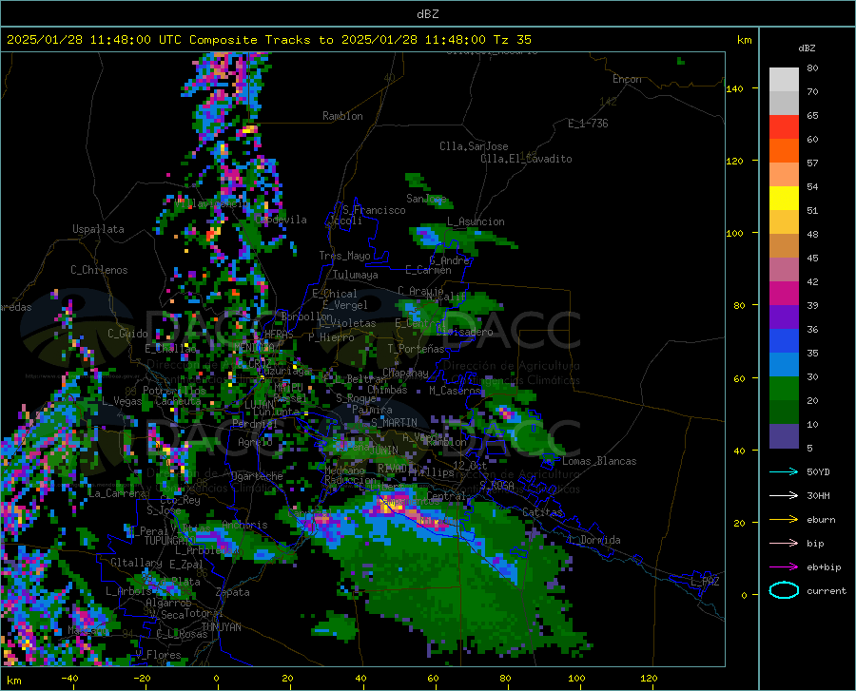The image size is (856, 691).
Task: Click the 'current' legend label
Action: coord(827,591)
